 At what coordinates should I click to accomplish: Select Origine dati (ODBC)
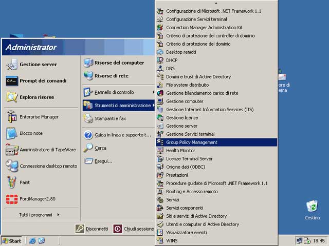click(x=216, y=167)
